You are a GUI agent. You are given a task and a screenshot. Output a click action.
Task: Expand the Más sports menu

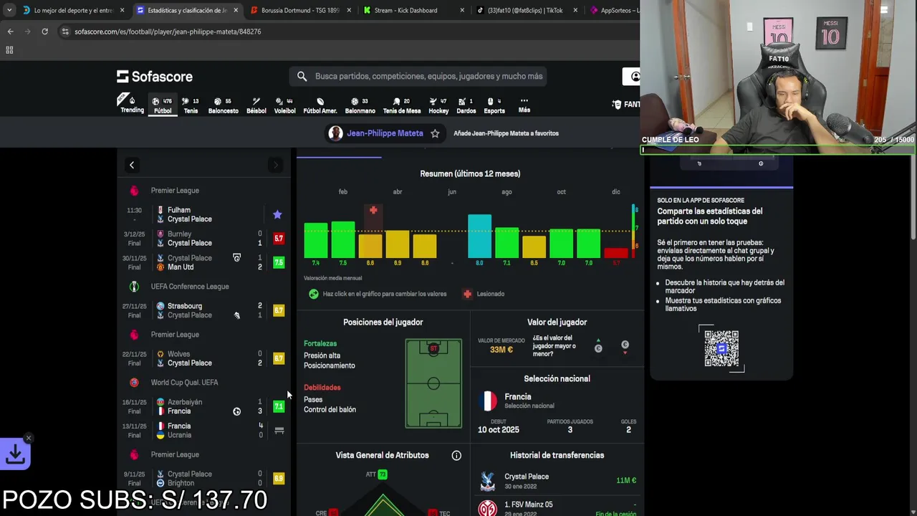[x=524, y=105]
